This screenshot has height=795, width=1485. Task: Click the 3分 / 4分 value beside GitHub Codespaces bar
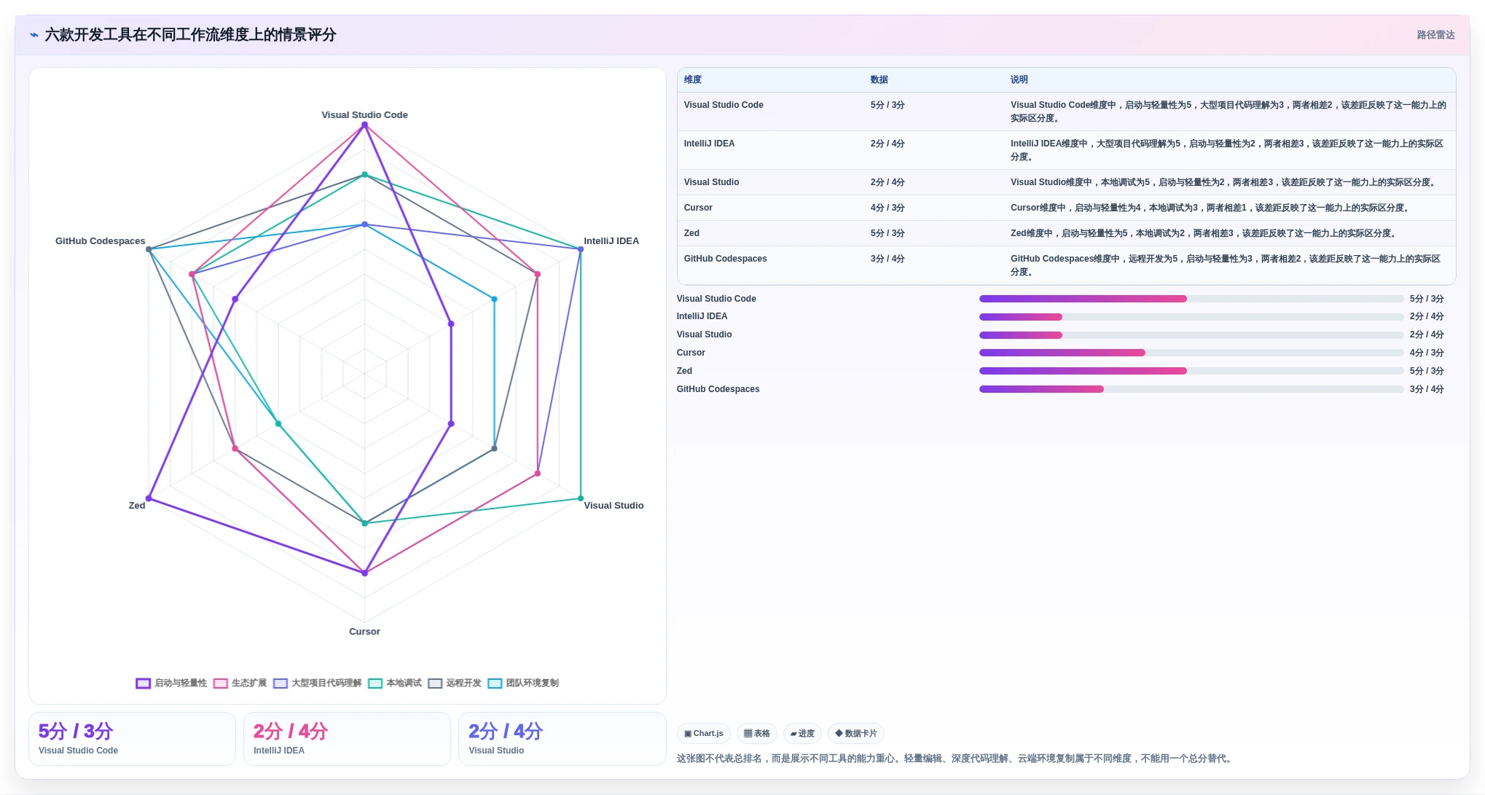point(1427,389)
